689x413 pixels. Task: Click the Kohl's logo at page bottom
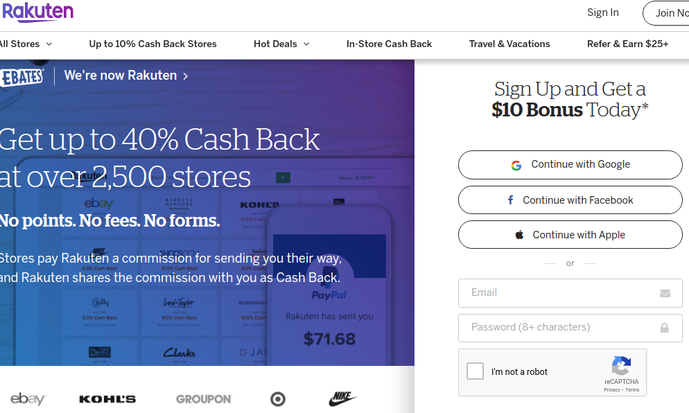(x=107, y=399)
